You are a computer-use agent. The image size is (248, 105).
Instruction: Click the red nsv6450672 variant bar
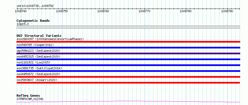[x=128, y=77]
